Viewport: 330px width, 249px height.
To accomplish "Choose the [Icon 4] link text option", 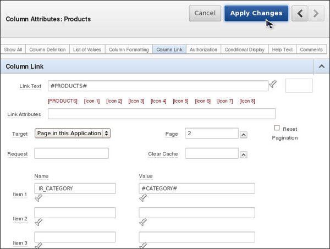I will pyautogui.click(x=158, y=101).
